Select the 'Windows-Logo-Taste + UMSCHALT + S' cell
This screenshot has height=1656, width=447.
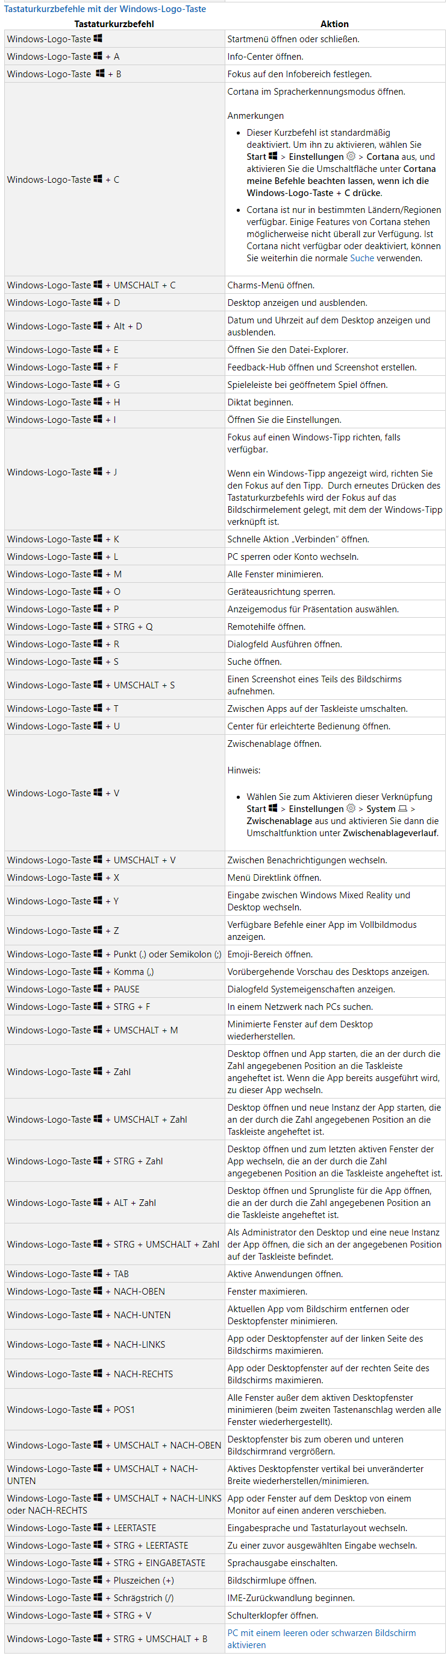(114, 685)
